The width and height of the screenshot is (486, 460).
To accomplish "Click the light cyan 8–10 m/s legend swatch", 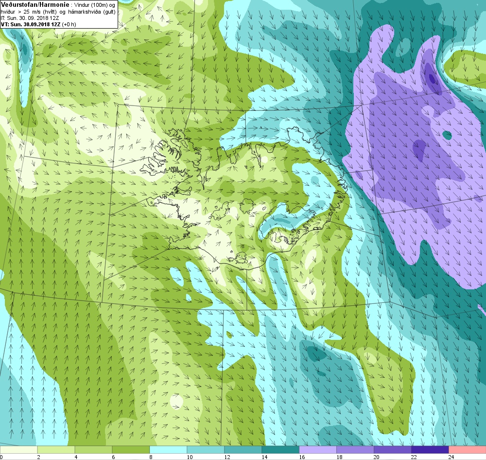I will pos(168,450).
